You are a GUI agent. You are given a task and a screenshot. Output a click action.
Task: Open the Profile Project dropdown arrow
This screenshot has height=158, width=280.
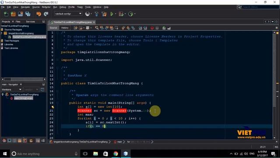coord(135,14)
